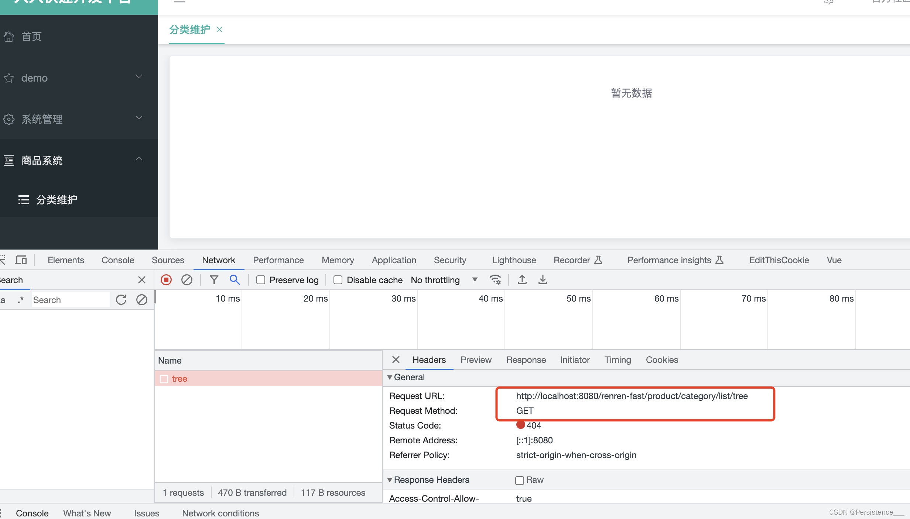Image resolution: width=910 pixels, height=519 pixels.
Task: Click the gear icon beside 系统管理
Action: pos(9,119)
